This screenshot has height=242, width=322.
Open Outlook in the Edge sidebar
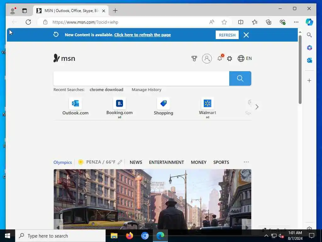tap(309, 60)
